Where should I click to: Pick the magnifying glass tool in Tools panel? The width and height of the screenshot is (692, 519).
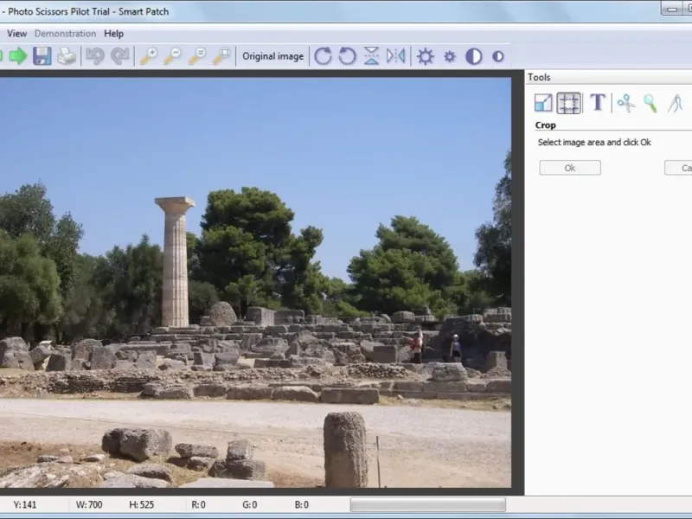click(650, 103)
